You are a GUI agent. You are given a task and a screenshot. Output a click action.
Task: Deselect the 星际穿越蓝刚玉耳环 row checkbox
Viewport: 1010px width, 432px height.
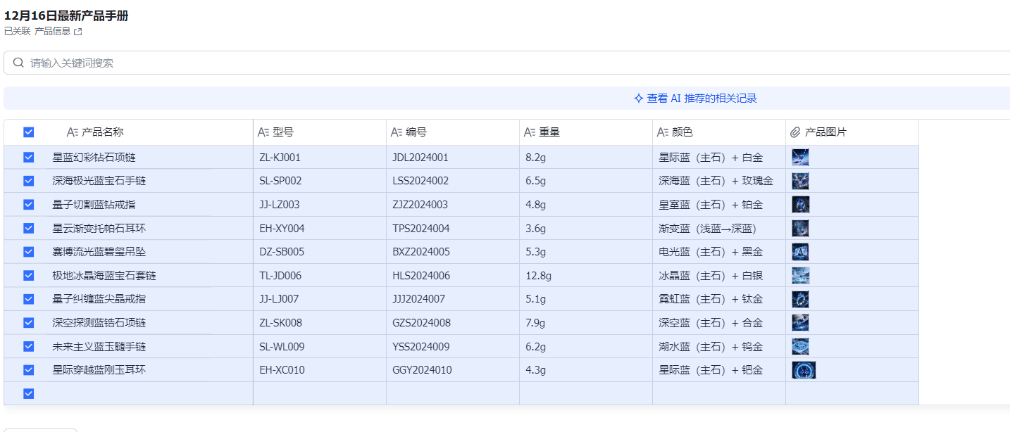pyautogui.click(x=28, y=370)
